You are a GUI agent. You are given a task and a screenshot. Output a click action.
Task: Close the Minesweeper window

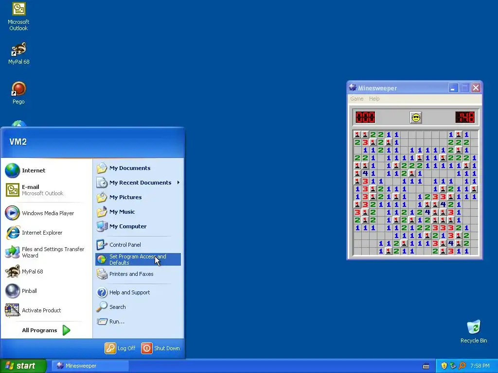(x=476, y=88)
